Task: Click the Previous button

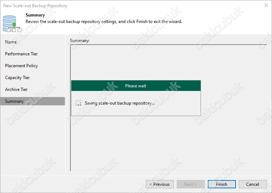Action: (x=160, y=184)
